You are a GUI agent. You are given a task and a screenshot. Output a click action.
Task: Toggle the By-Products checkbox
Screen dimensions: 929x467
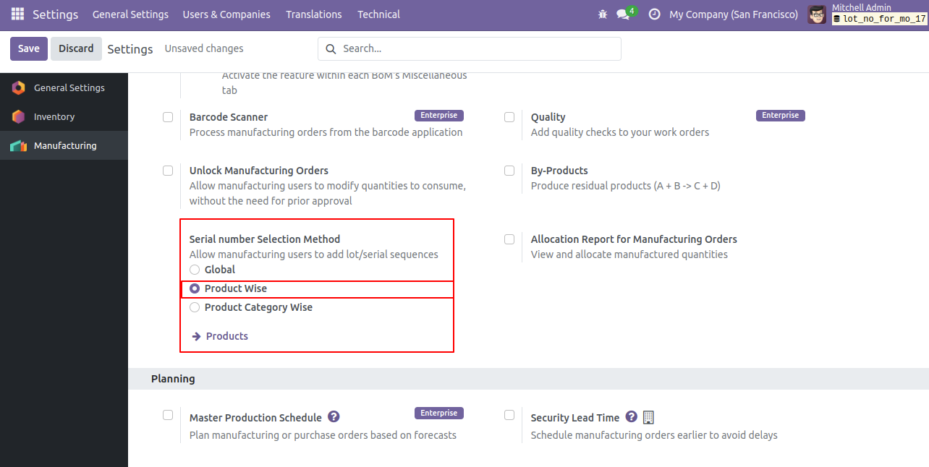(x=509, y=171)
